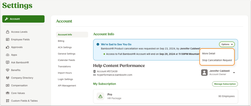Click the Manage Subscription button
Screen dimensions: 251x106
click(225, 84)
